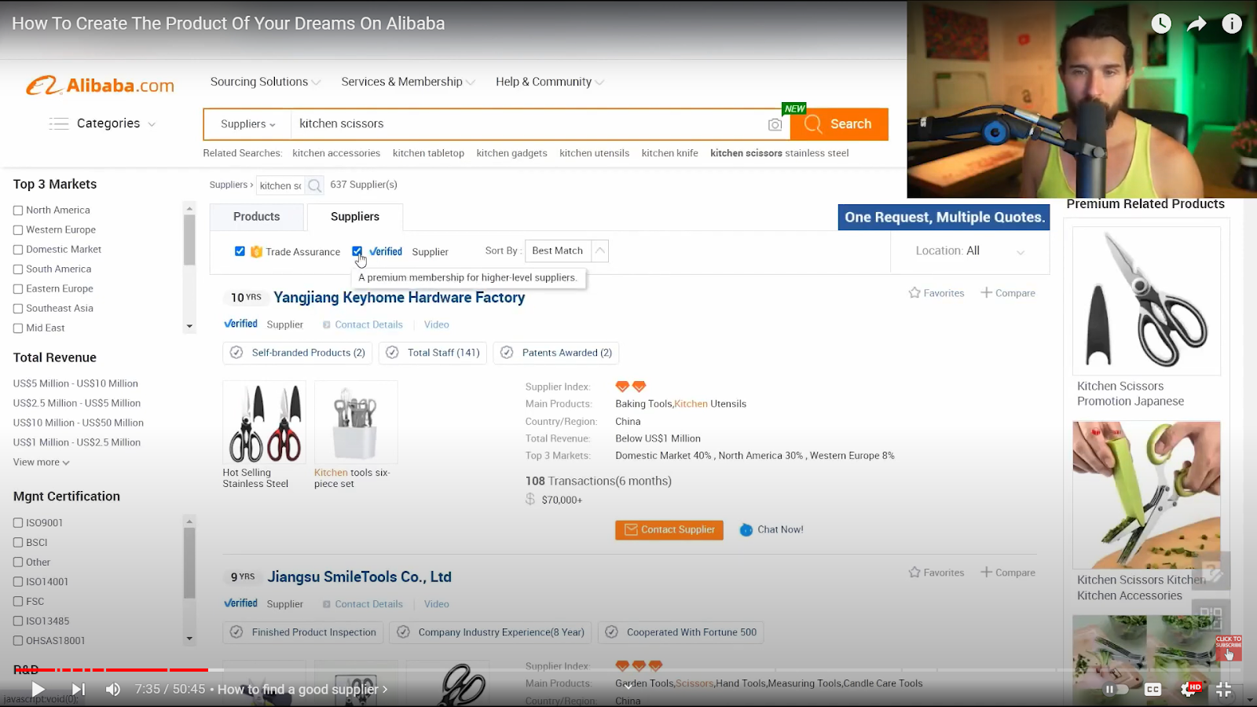Viewport: 1257px width, 707px height.
Task: Click Chat Now icon for Yangjiang Keyhome
Action: click(746, 530)
